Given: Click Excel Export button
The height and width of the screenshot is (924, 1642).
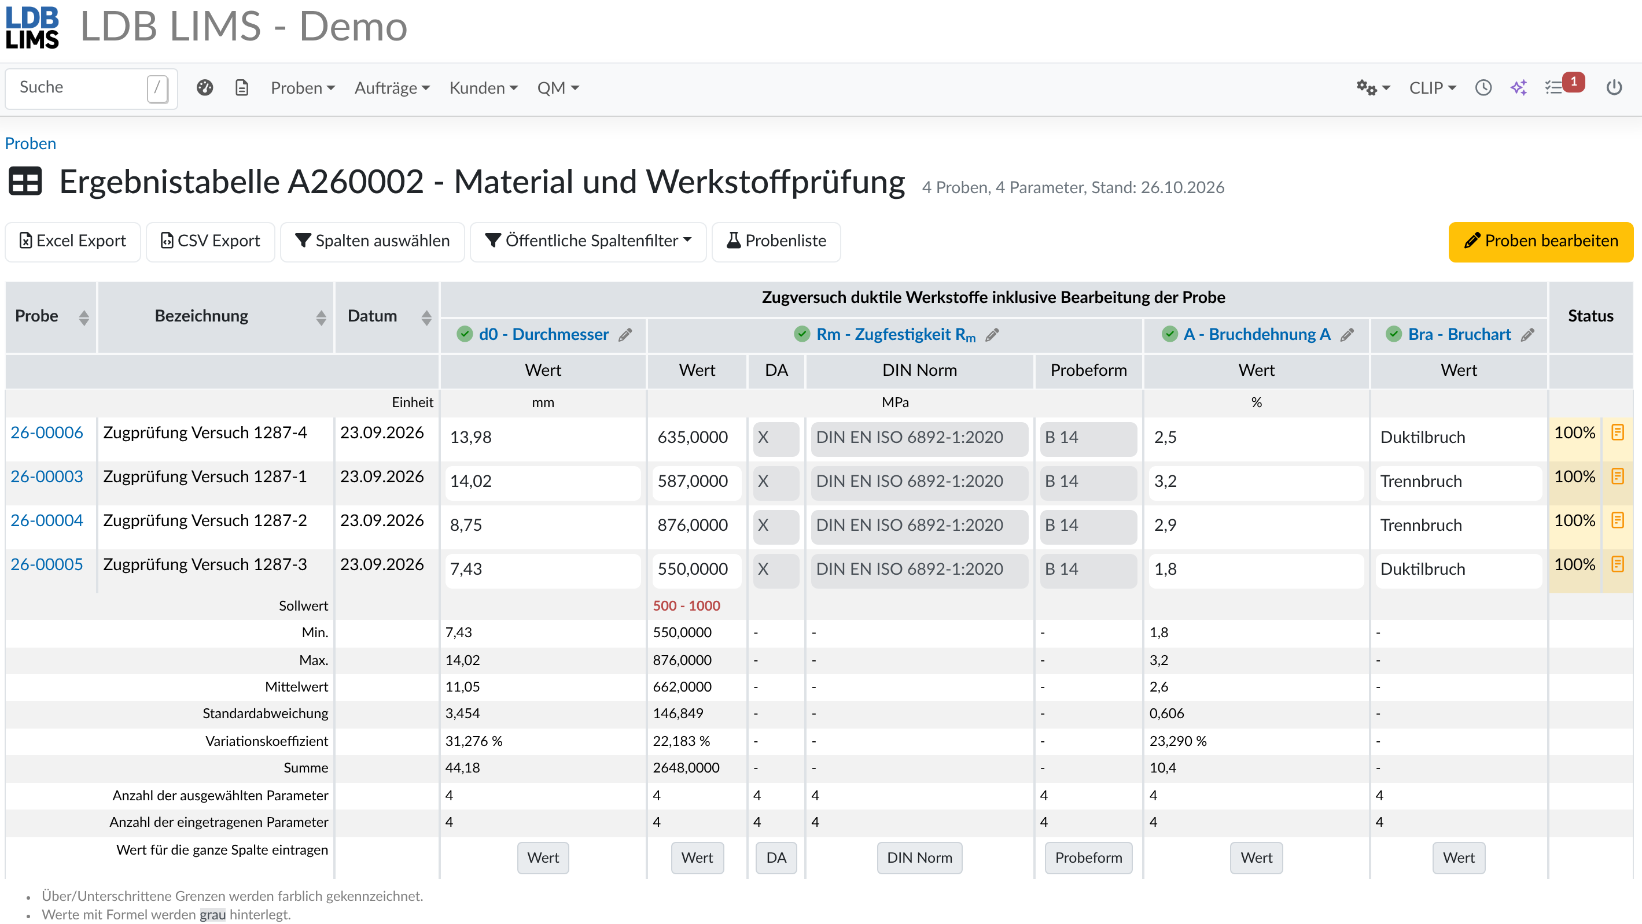Looking at the screenshot, I should [73, 242].
